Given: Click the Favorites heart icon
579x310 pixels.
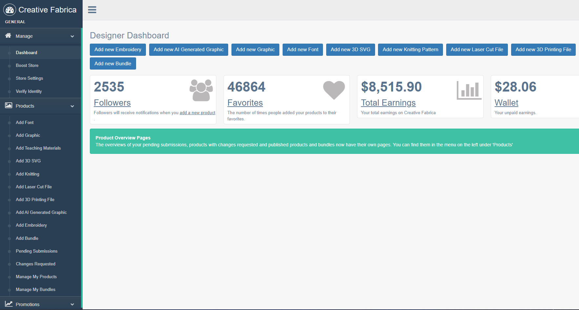Looking at the screenshot, I should click(x=334, y=90).
